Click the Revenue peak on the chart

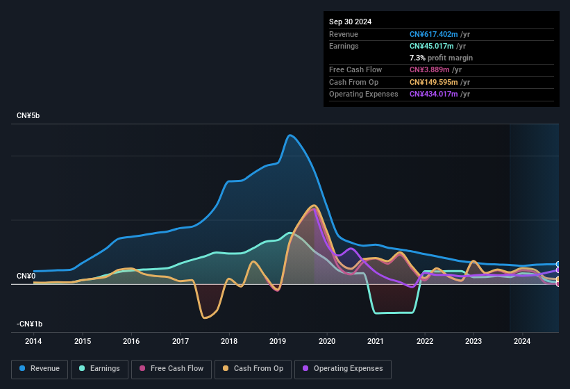coord(290,135)
